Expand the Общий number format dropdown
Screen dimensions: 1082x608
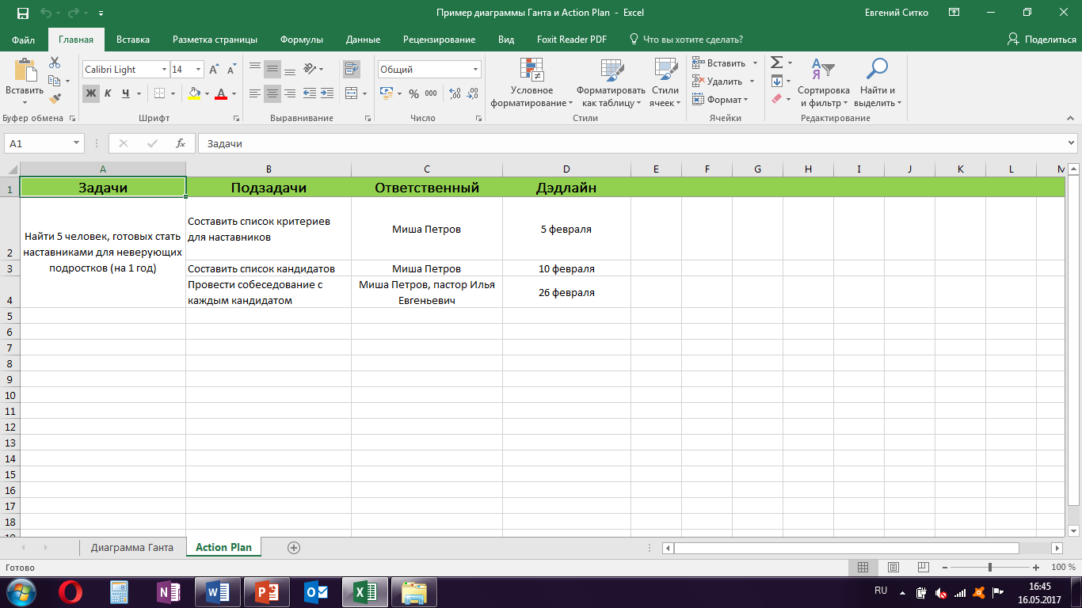coord(475,70)
